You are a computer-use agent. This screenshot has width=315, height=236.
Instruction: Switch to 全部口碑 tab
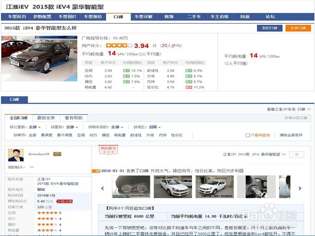pos(18,118)
